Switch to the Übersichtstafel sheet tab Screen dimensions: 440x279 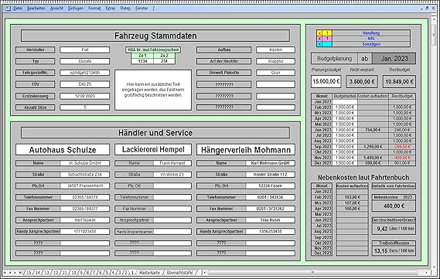click(x=180, y=273)
